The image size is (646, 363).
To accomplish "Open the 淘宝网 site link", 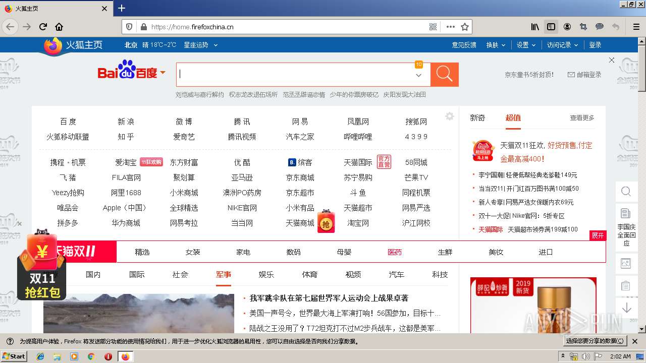I will coord(358,223).
